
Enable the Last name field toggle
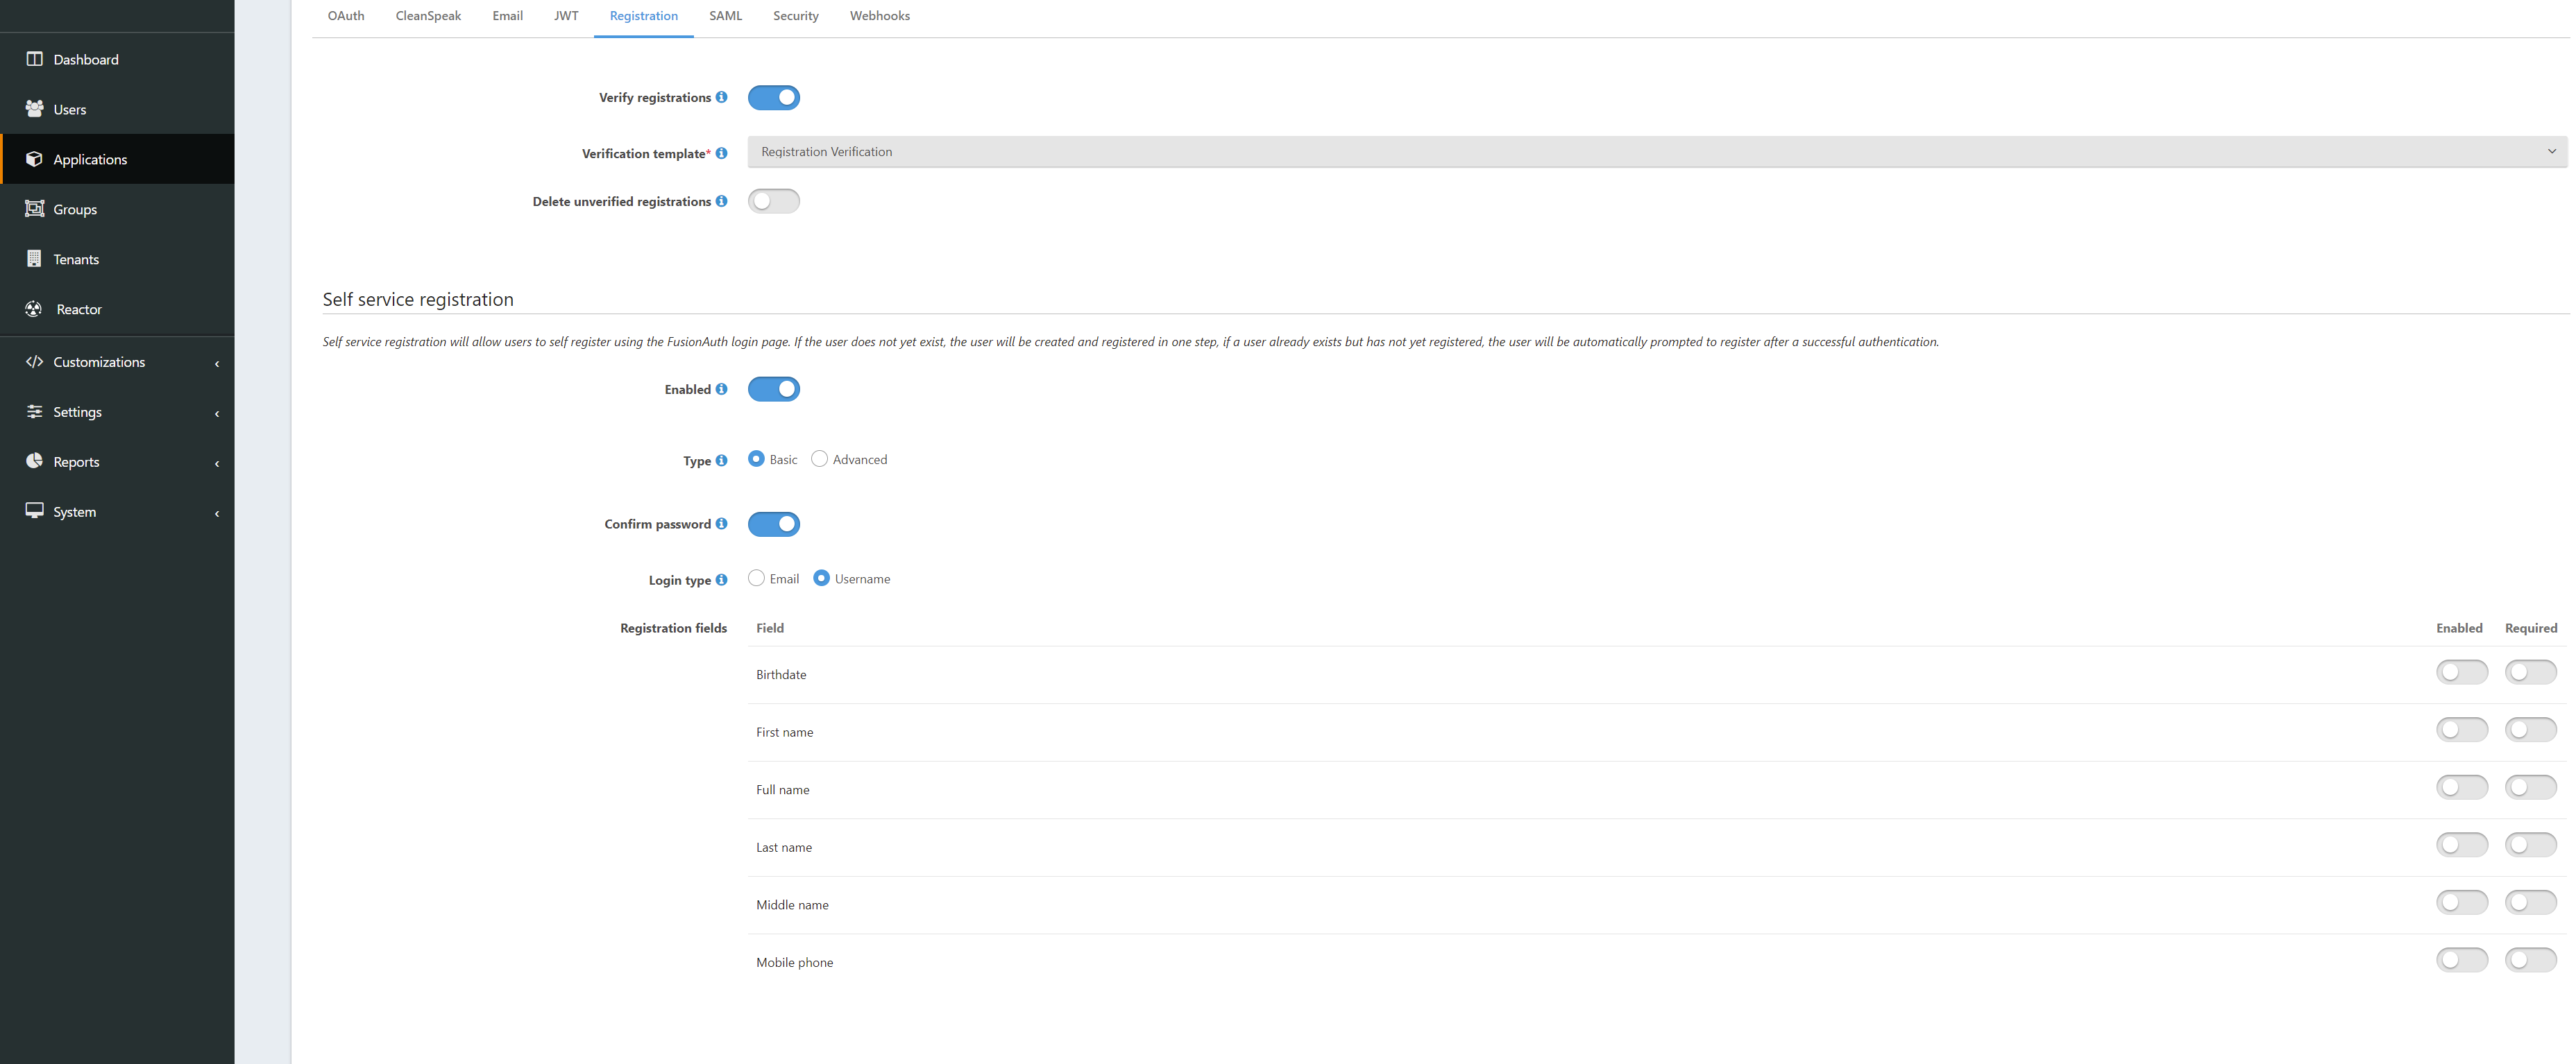click(x=2461, y=844)
